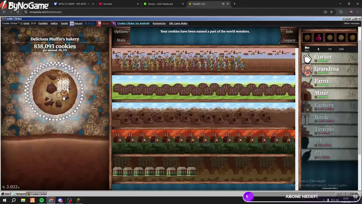362x204 pixels.
Task: Open the Windows Start menu
Action: point(5,200)
